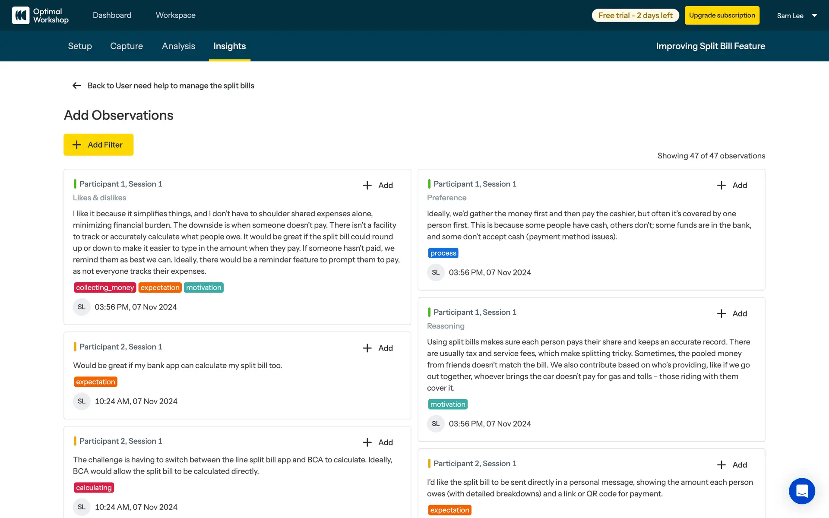Expand the Sam Lee account dropdown
829x518 pixels.
point(814,16)
